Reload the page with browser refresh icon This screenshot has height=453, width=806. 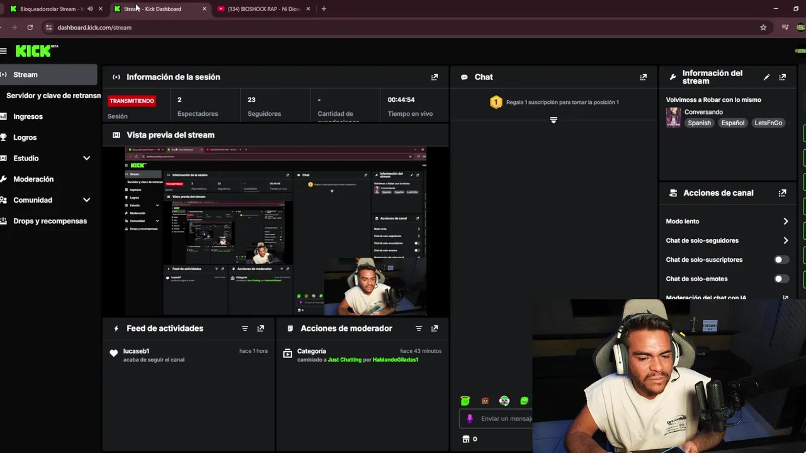click(30, 28)
